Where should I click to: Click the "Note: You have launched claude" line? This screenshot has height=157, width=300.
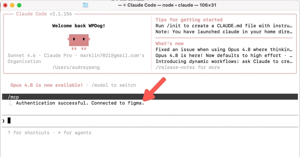[x=224, y=32]
